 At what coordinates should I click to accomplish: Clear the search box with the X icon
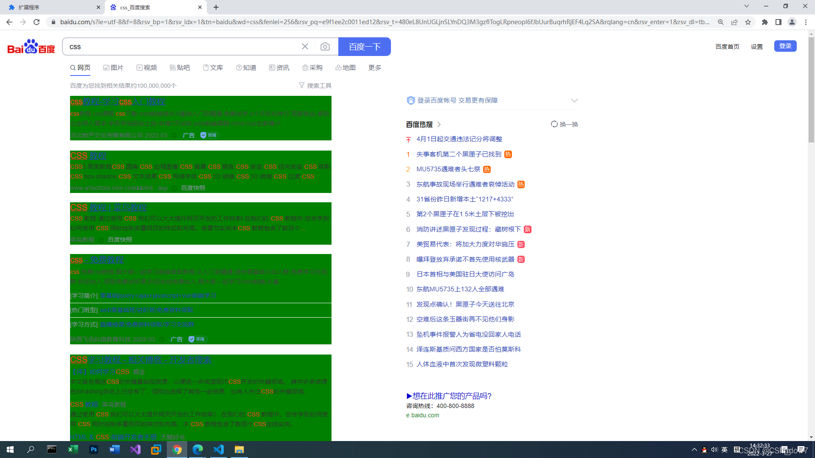tap(305, 47)
